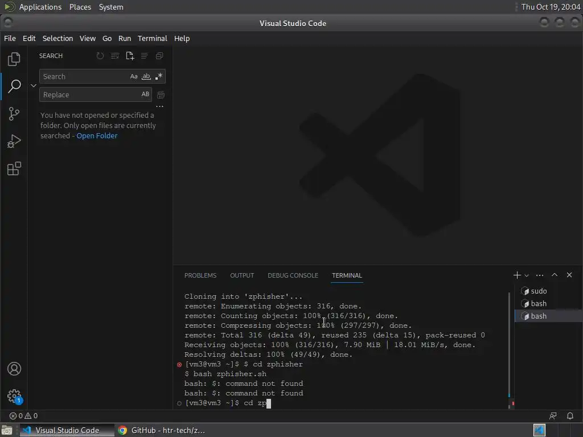Open the Accounts menu icon

coord(14,369)
